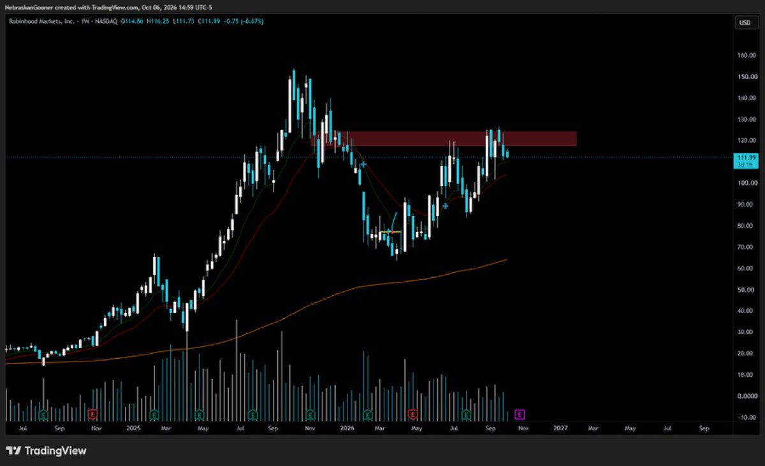This screenshot has width=765, height=466.
Task: Select the yellow horizontal line near 77
Action: tap(391, 232)
